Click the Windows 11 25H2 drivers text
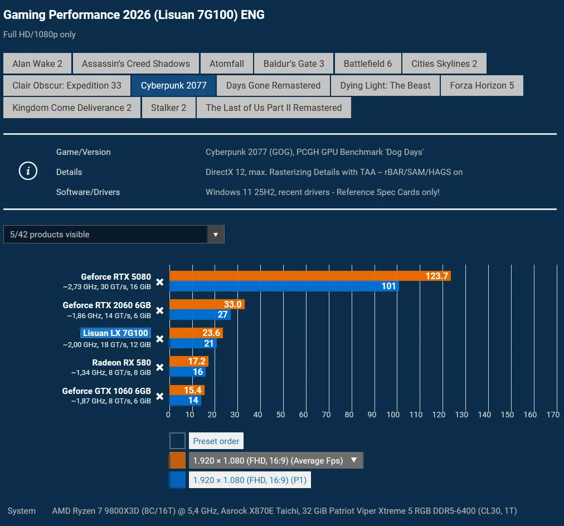This screenshot has width=564, height=526. (323, 192)
